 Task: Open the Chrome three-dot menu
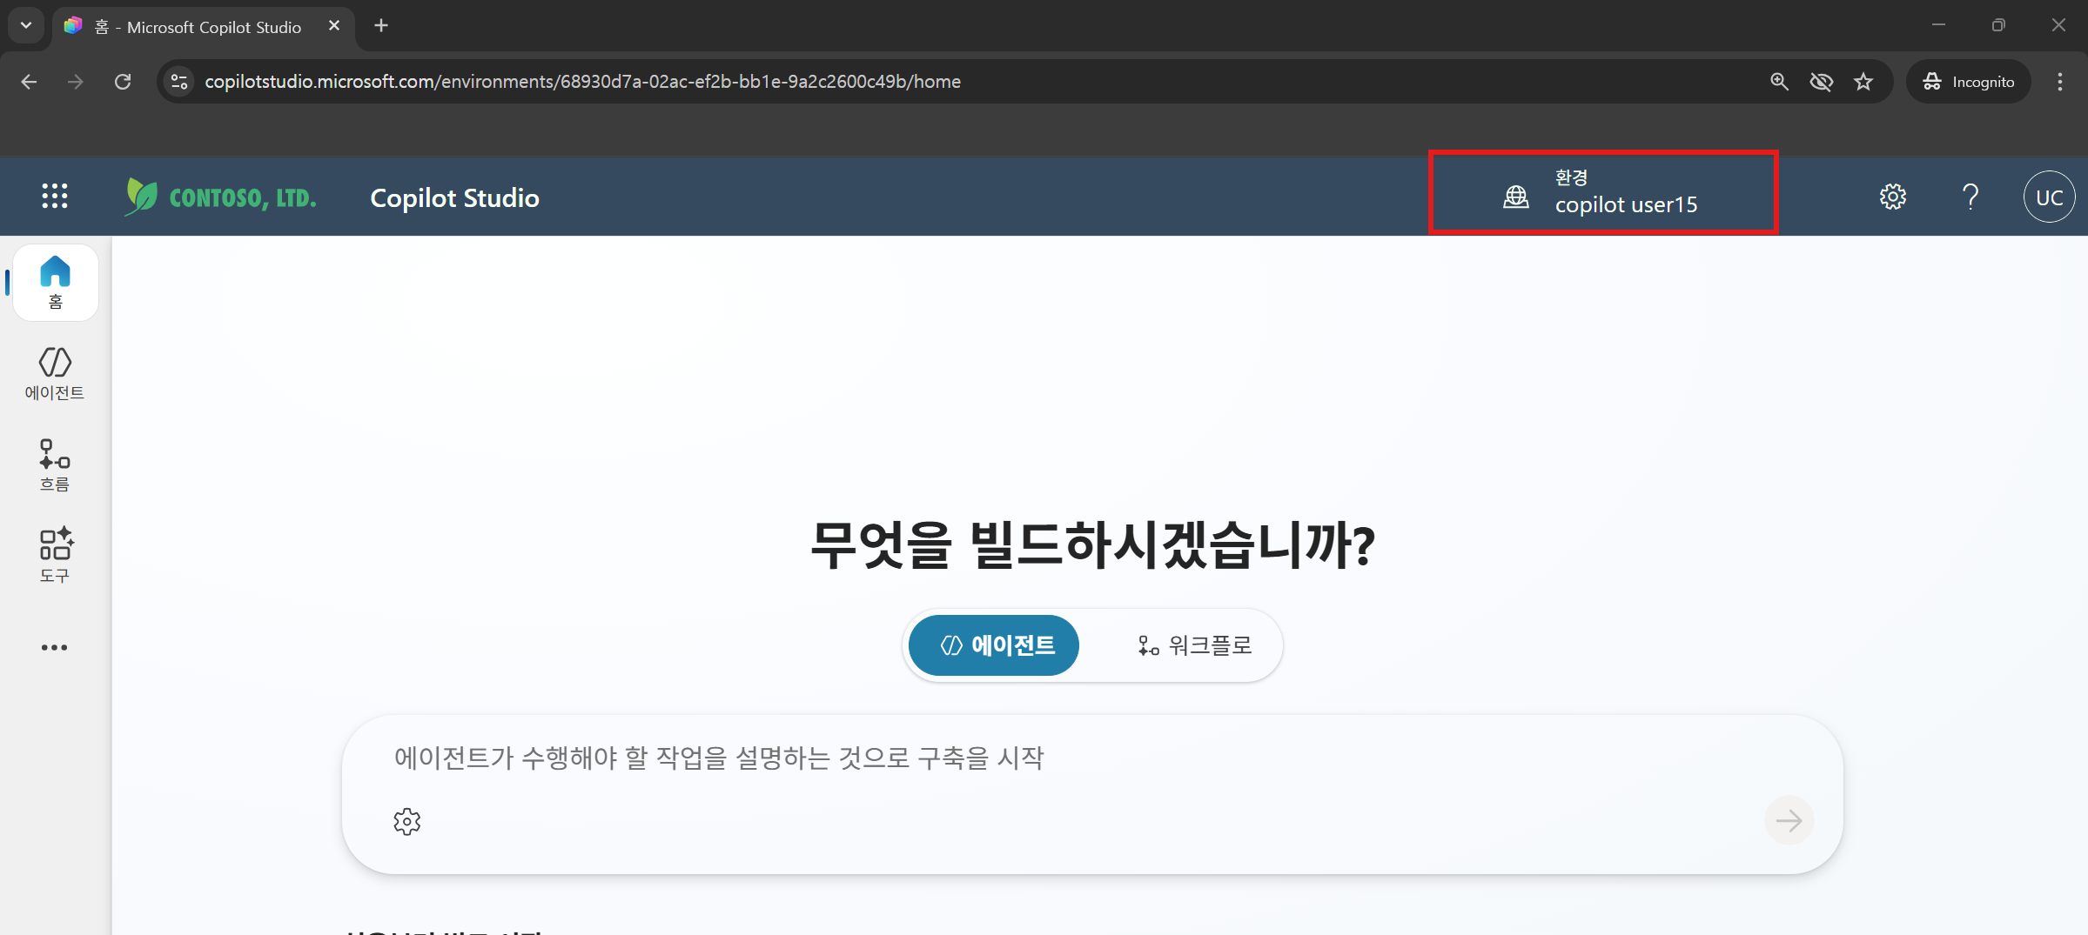2059,82
